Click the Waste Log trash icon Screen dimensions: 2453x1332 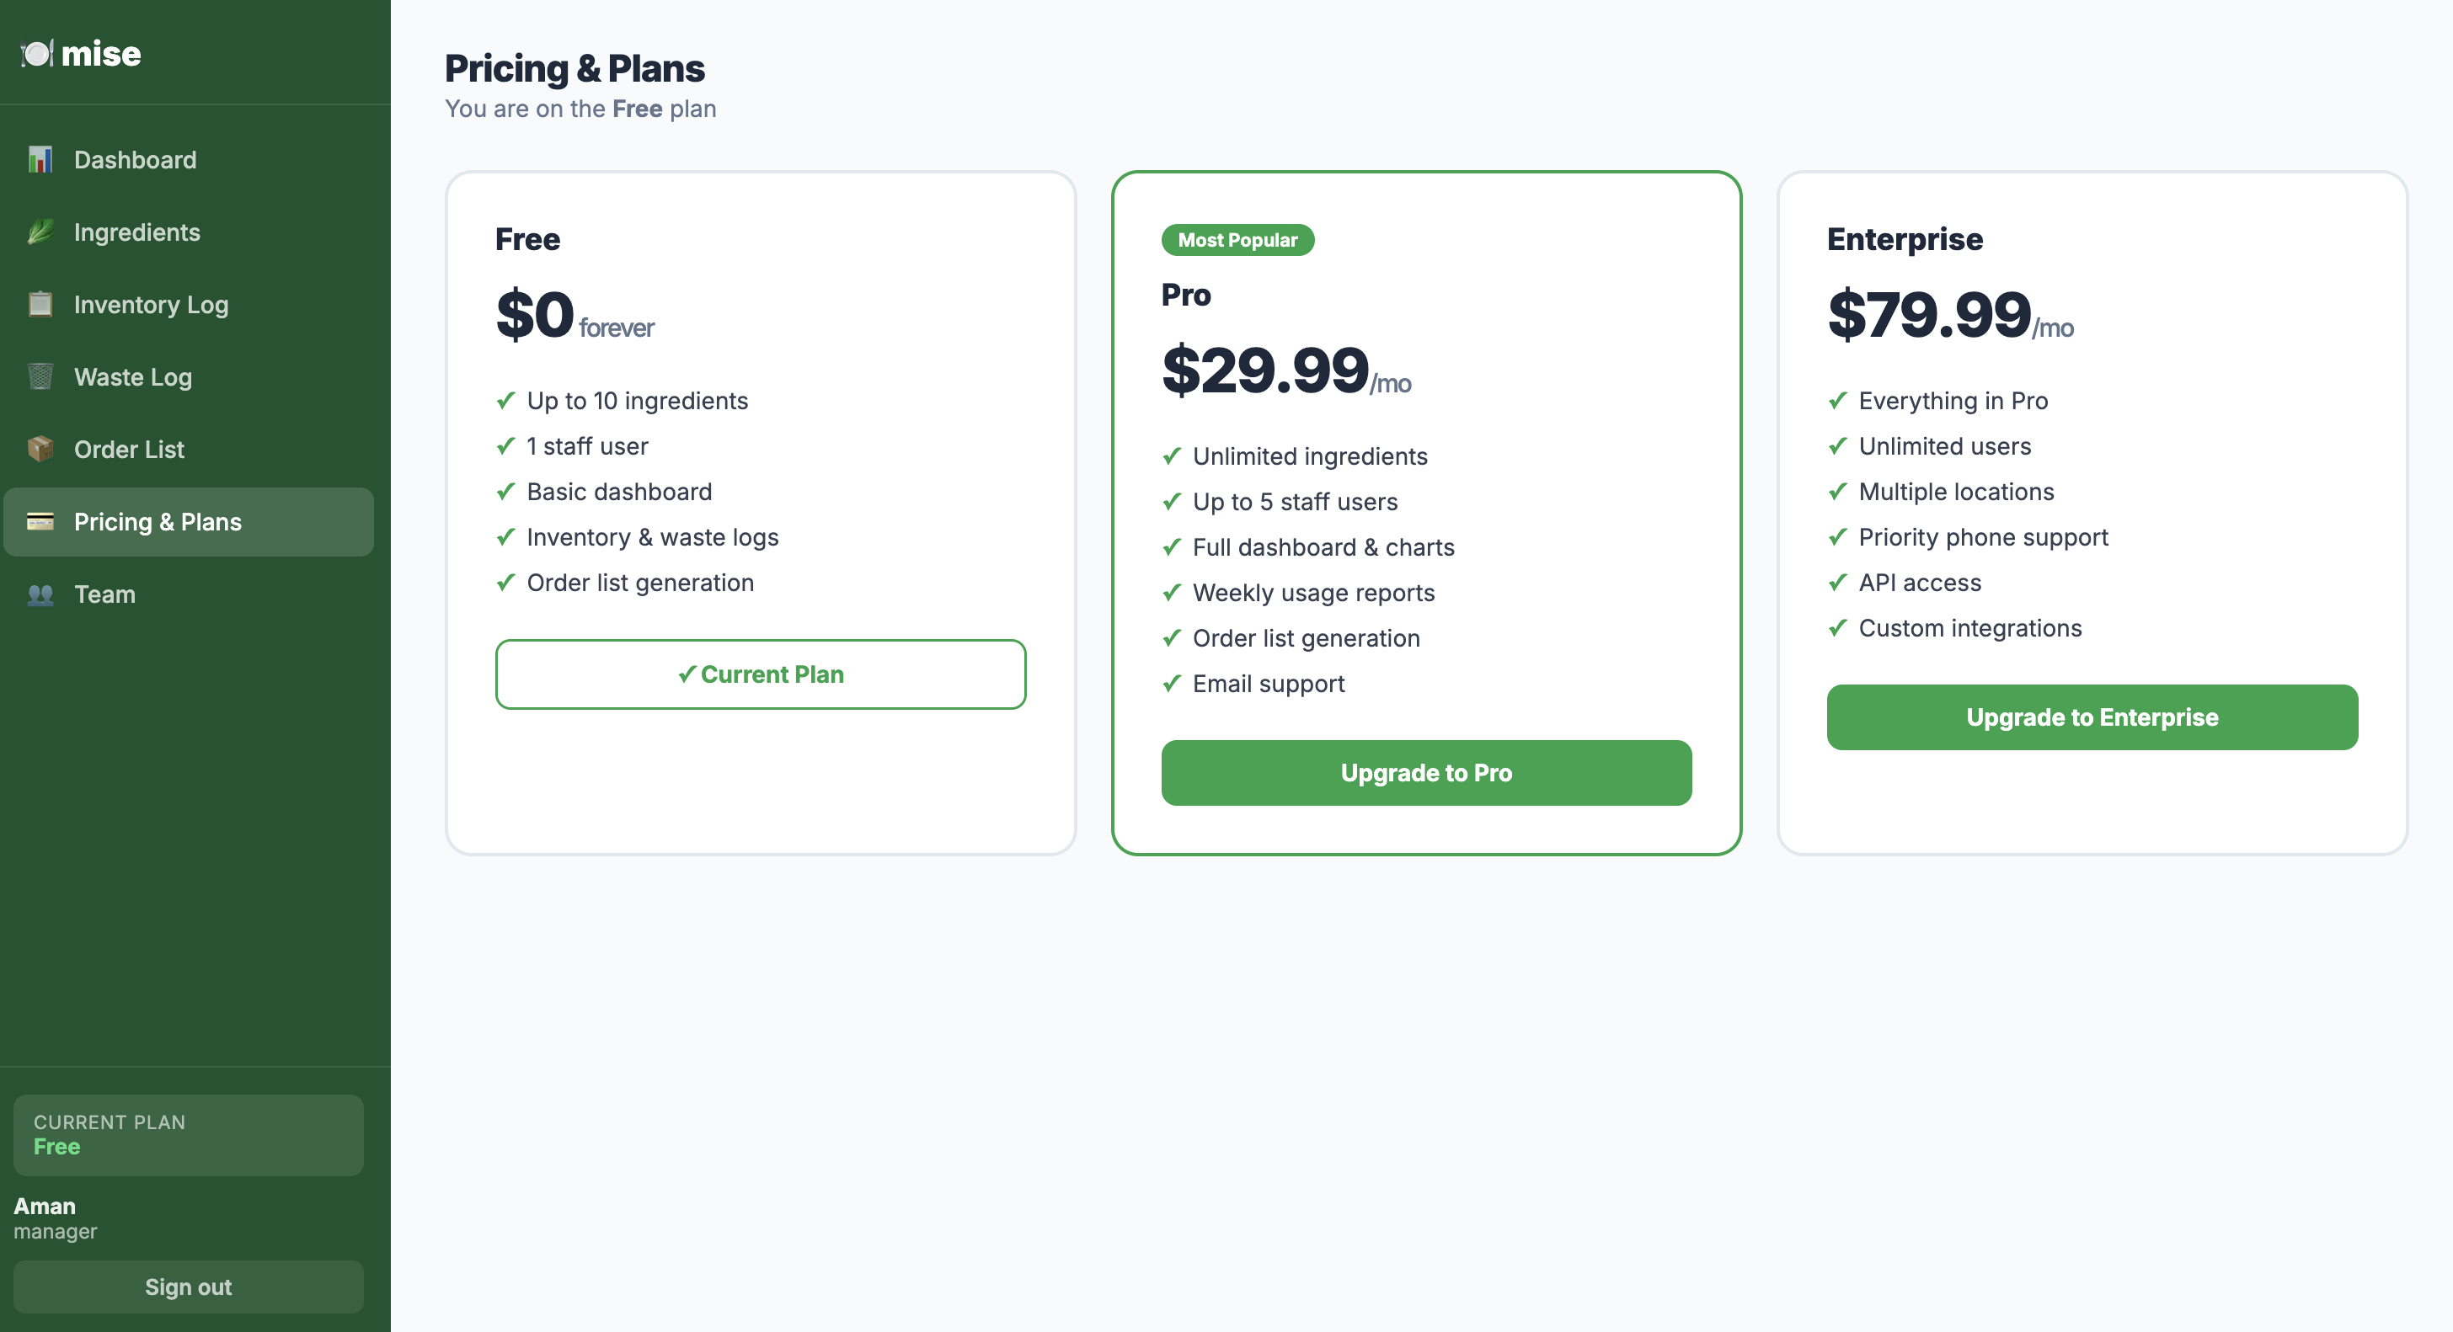[40, 377]
